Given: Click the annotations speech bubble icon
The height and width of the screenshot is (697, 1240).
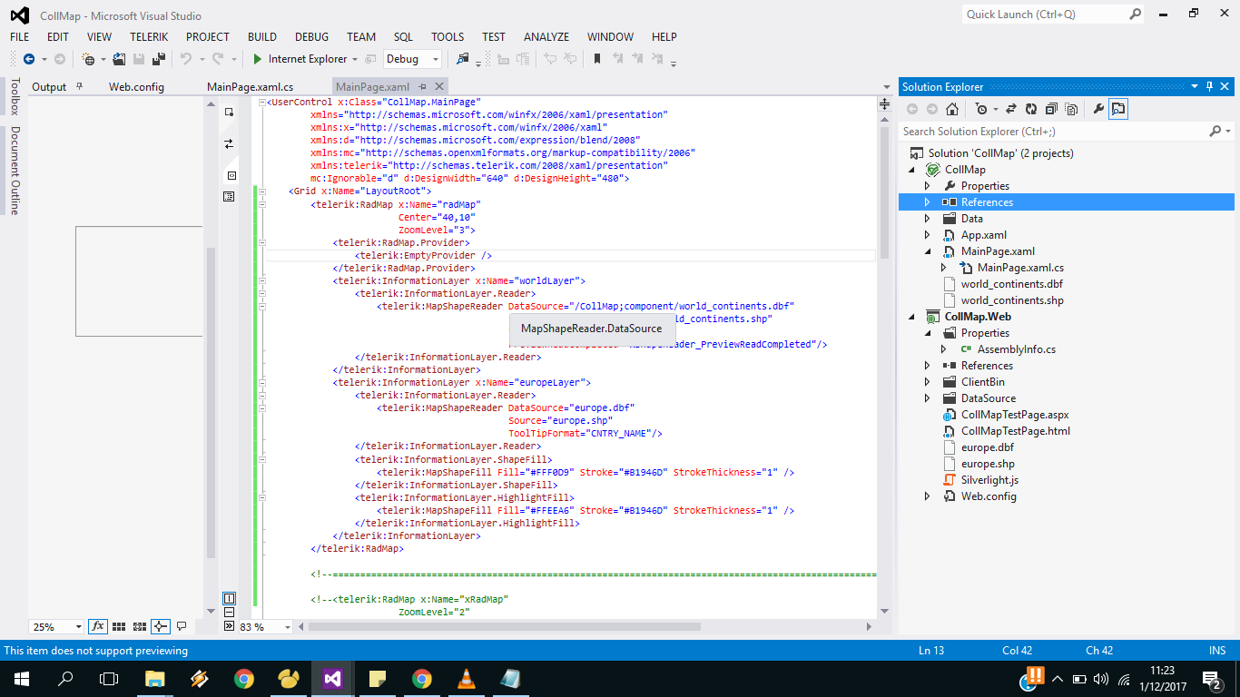Looking at the screenshot, I should pos(182,626).
